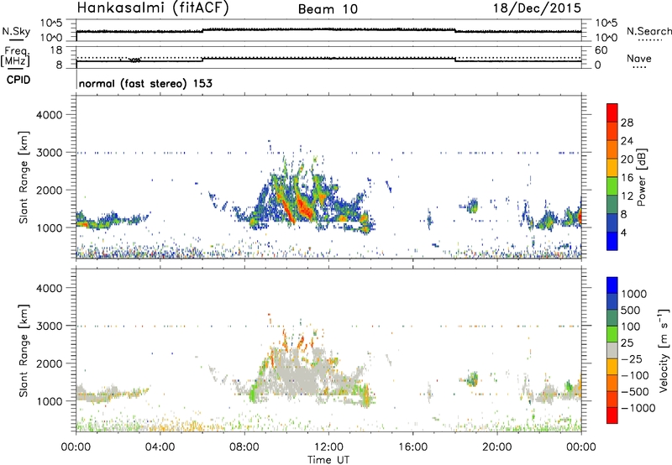The width and height of the screenshot is (672, 465).
Task: Click the 500 label on velocity colorbar
Action: pos(631,310)
